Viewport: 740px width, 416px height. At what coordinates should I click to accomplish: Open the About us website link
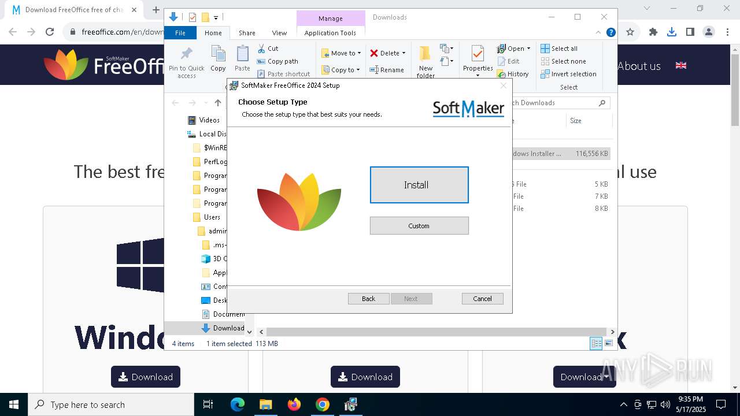[x=639, y=66]
